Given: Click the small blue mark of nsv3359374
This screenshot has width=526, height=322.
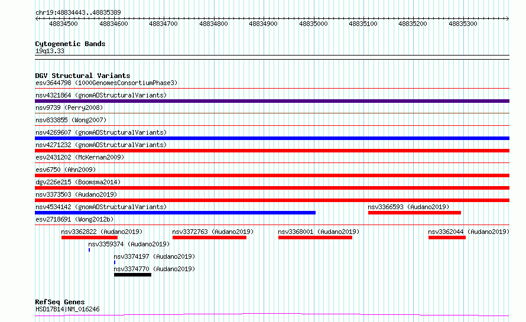Looking at the screenshot, I should tap(89, 250).
